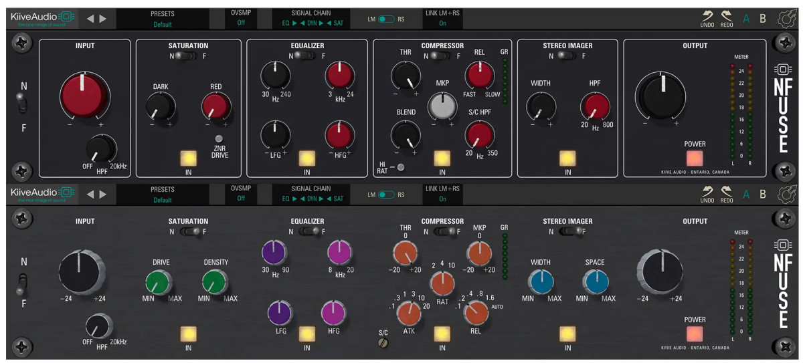Open OVSMP Off dropdown in bottom plugin

point(241,195)
